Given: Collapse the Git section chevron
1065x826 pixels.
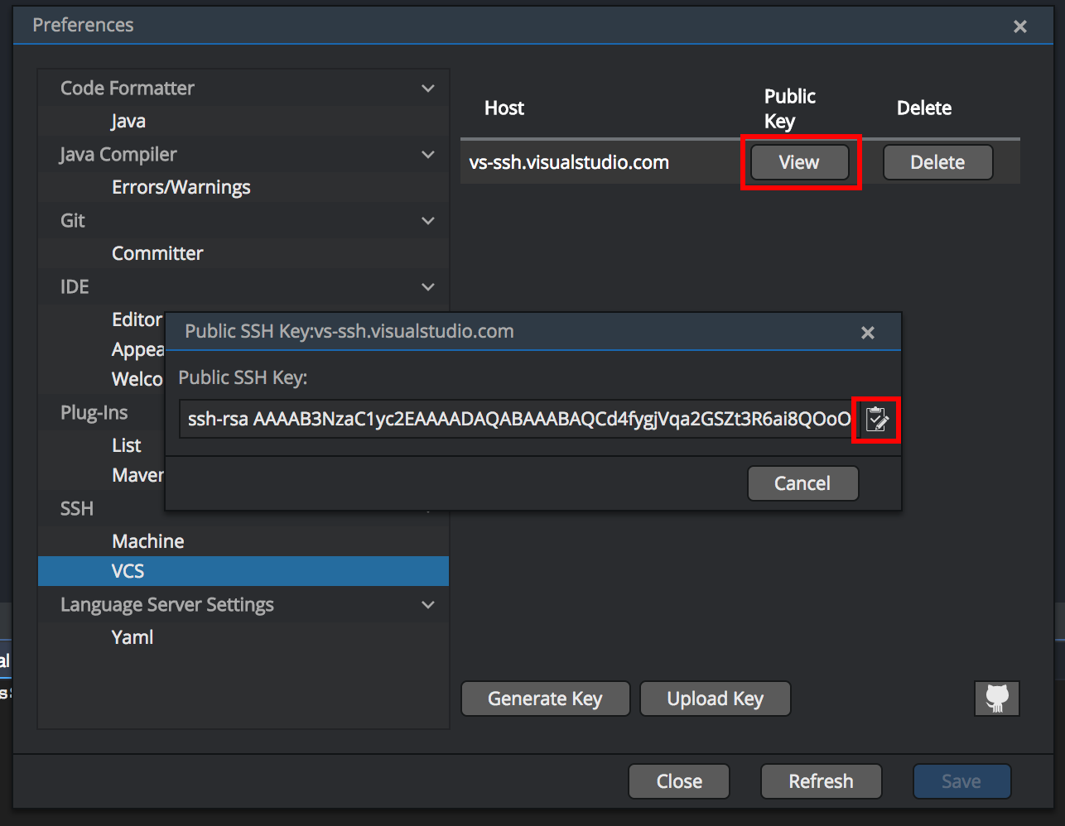Looking at the screenshot, I should coord(428,221).
